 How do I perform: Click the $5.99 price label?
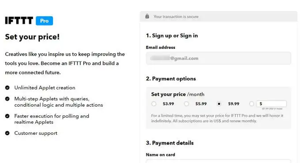click(x=201, y=104)
